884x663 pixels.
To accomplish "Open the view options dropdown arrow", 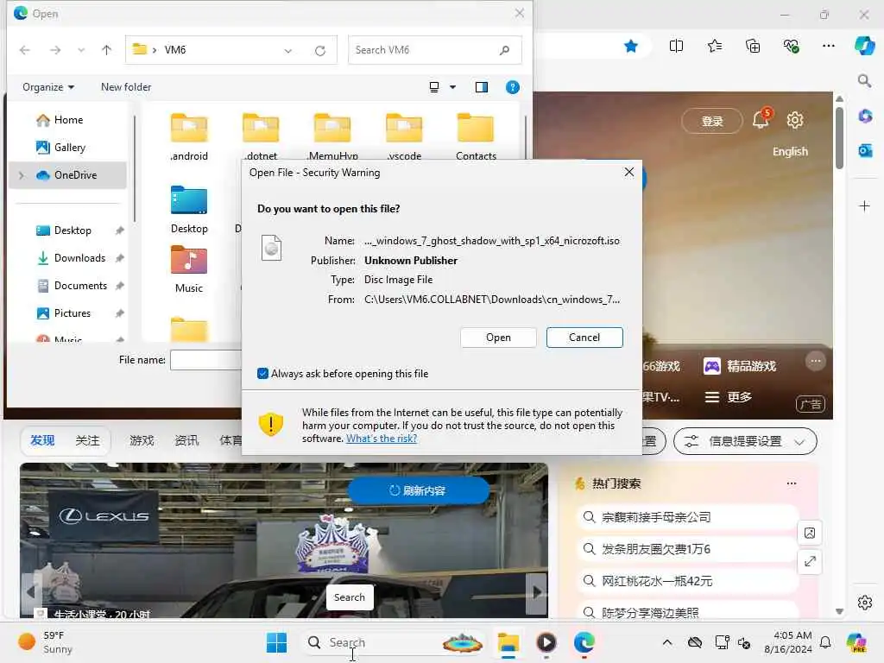I will [x=452, y=87].
